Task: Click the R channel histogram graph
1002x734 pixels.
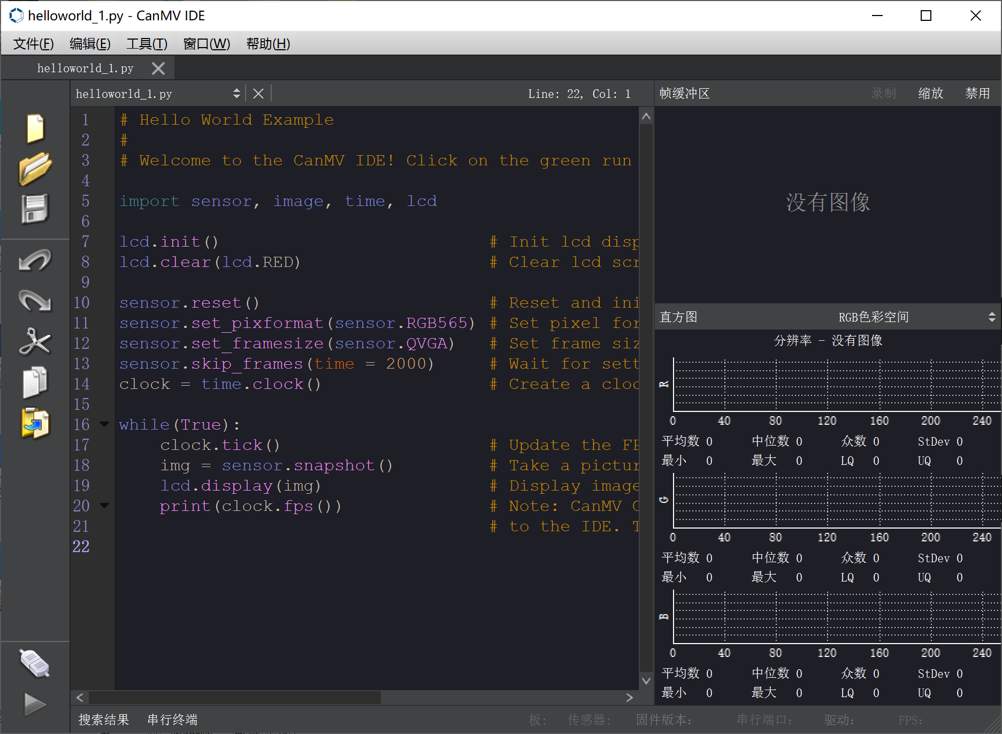Action: (837, 384)
